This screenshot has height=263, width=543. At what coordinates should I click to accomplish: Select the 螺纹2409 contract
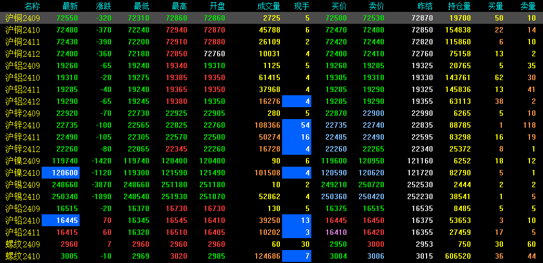coord(23,244)
